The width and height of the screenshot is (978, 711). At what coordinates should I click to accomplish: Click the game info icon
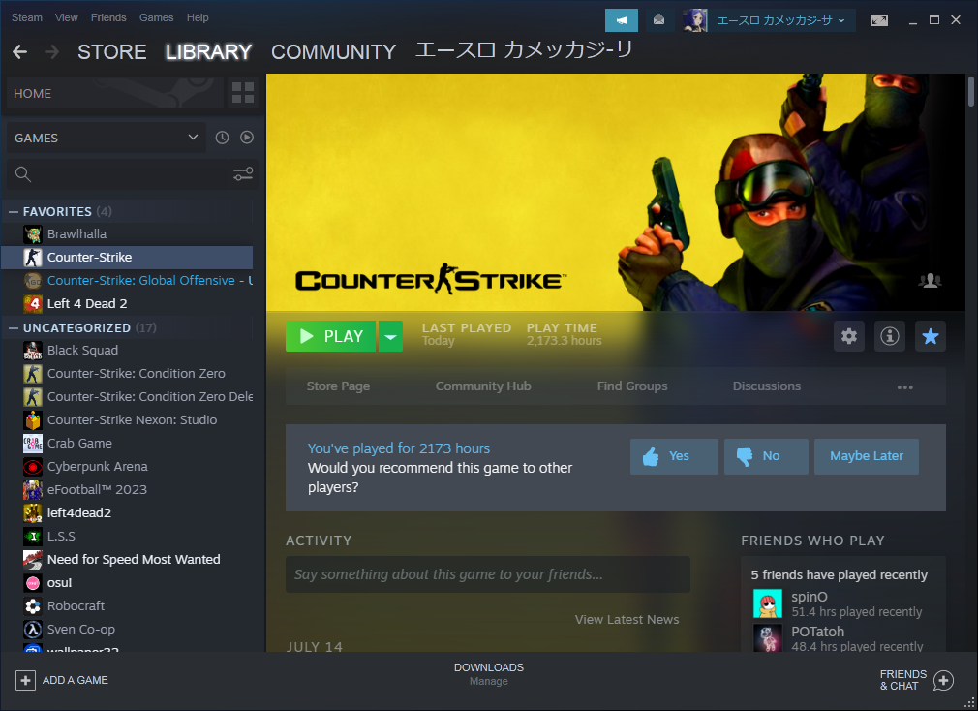(889, 336)
